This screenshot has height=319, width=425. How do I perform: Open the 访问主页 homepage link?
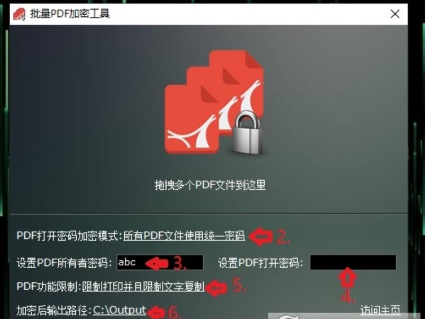[380, 311]
